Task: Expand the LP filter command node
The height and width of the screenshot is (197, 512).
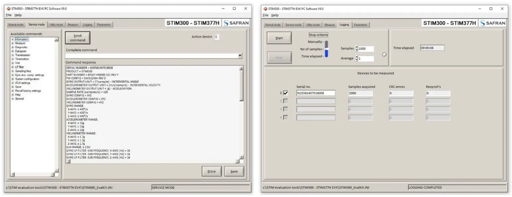Action: [13, 67]
